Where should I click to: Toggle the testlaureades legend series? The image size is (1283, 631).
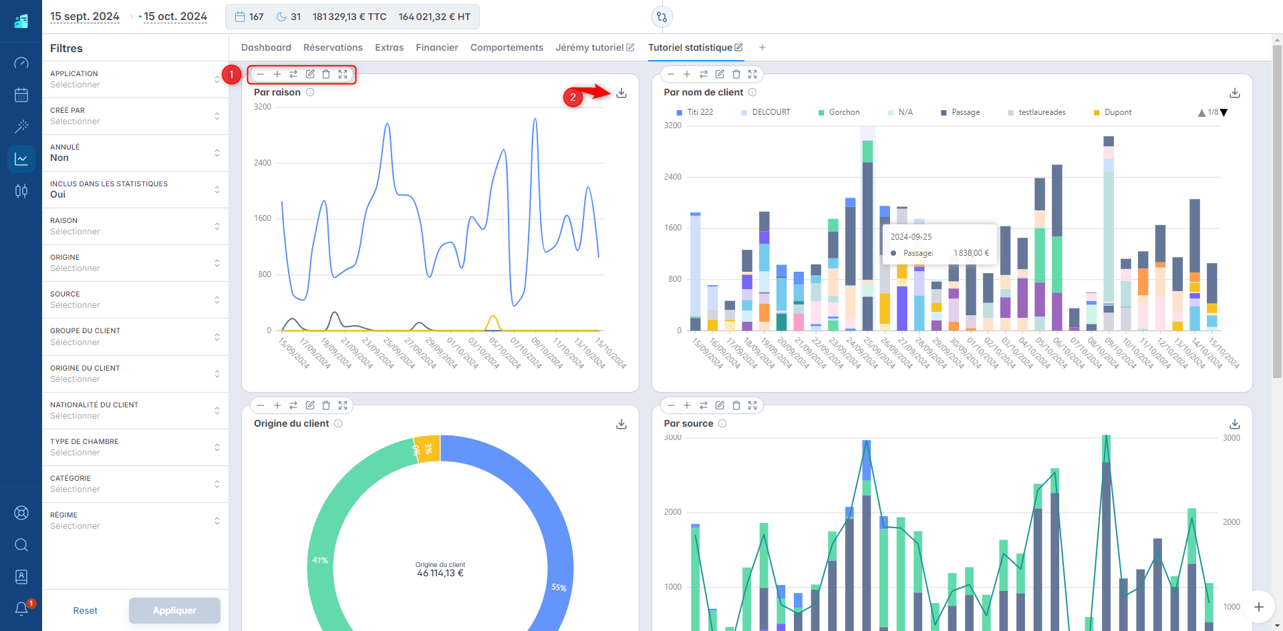(1037, 112)
